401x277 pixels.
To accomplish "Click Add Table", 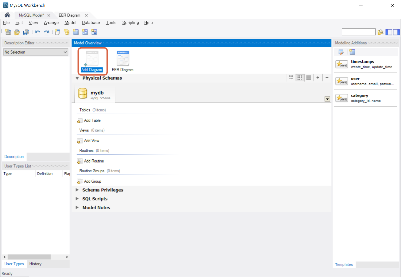I will coord(89,121).
